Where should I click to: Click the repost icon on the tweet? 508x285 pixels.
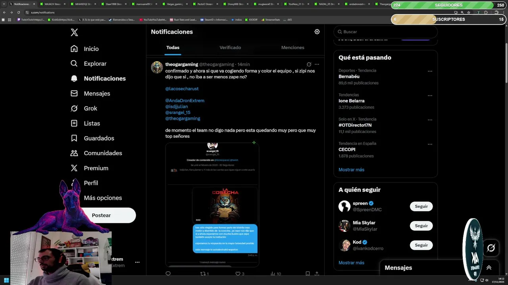[203, 274]
